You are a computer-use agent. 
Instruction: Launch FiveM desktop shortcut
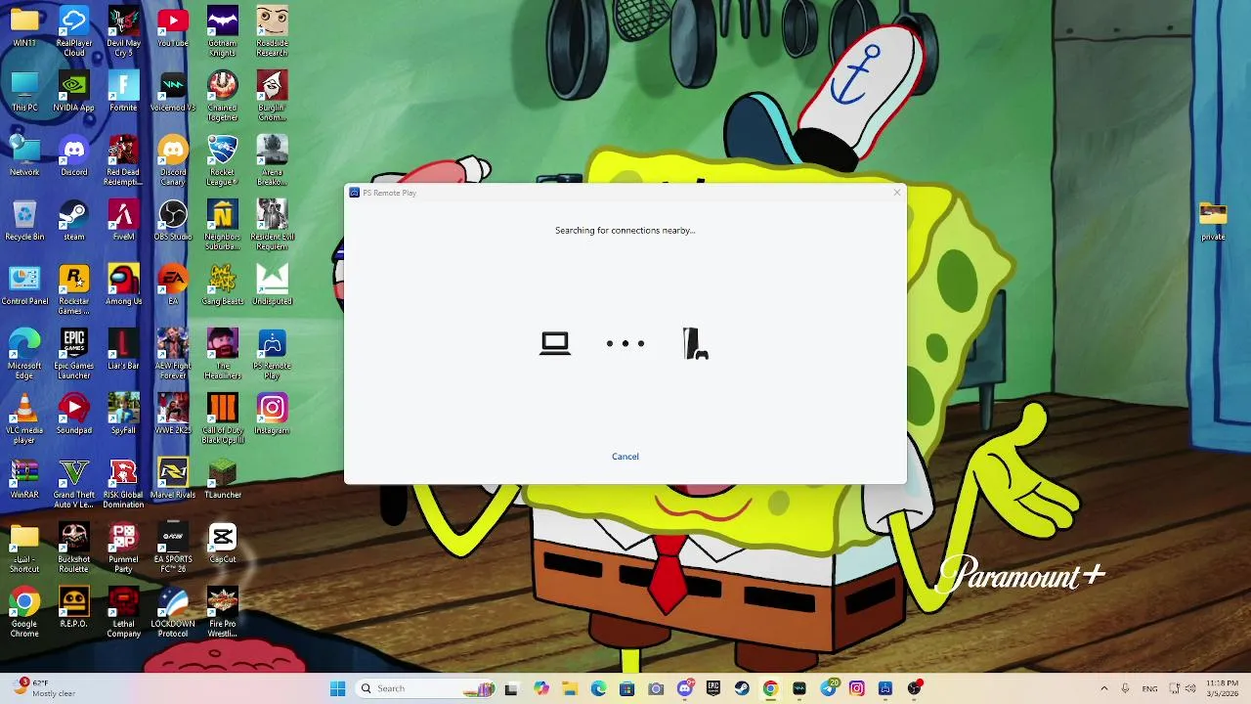(x=123, y=222)
